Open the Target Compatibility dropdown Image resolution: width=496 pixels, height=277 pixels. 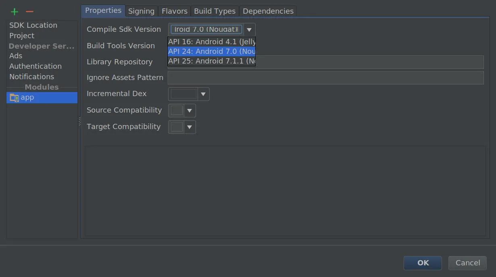click(x=189, y=127)
